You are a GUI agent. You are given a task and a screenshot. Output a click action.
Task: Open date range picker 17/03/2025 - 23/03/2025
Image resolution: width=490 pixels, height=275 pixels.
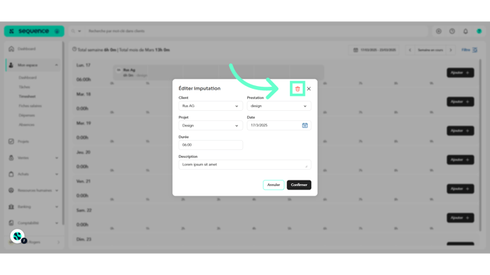374,50
